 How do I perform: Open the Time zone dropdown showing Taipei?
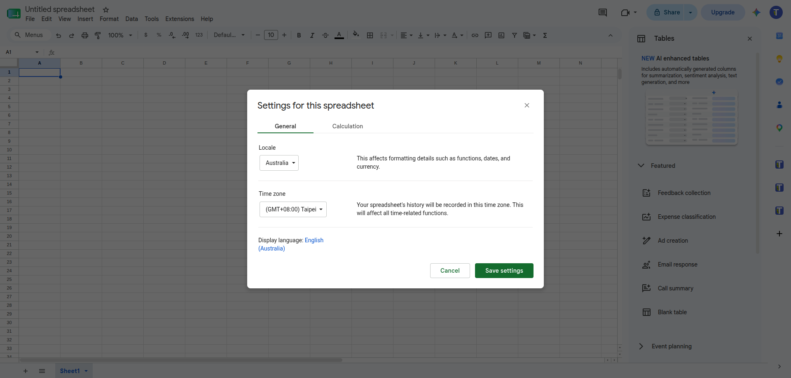(293, 209)
